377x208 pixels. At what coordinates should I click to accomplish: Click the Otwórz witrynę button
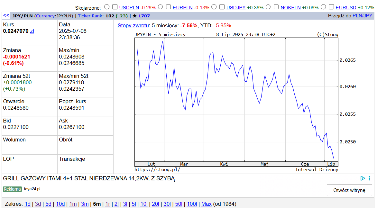(349, 190)
